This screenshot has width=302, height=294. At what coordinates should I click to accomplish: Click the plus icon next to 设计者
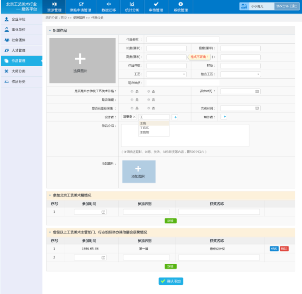click(175, 117)
